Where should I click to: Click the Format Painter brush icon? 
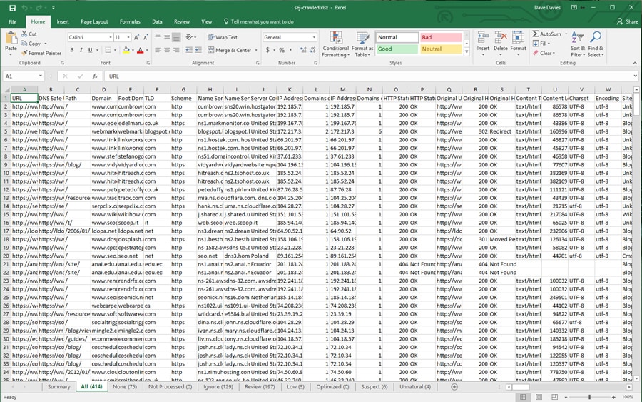pos(24,53)
